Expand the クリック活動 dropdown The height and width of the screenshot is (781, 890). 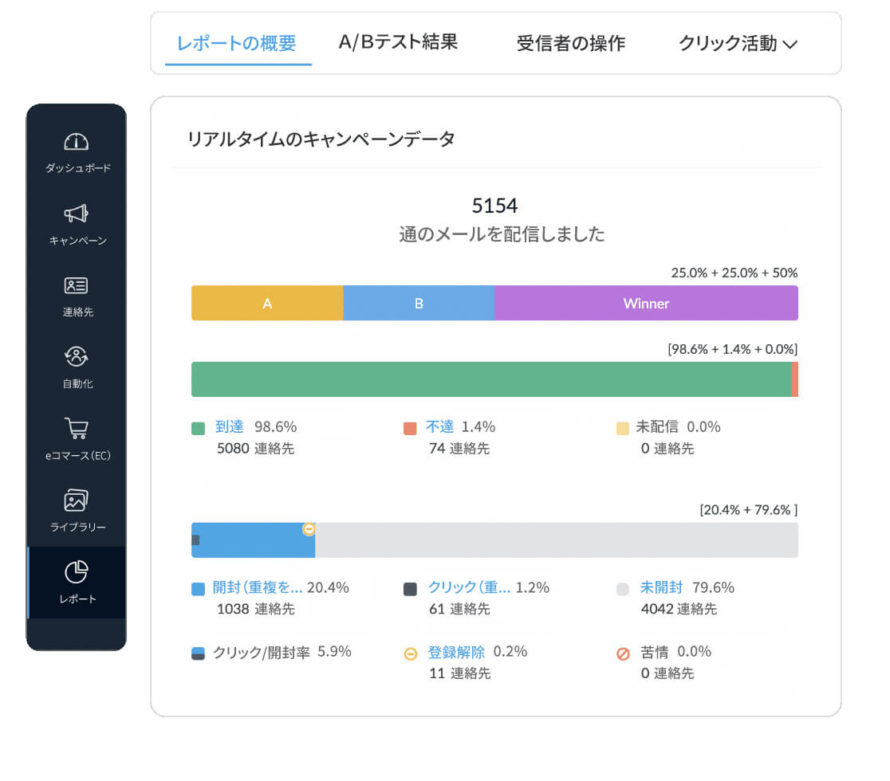[738, 44]
